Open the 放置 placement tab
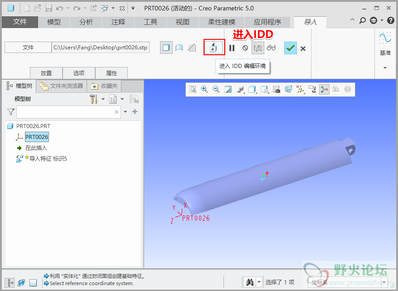The width and height of the screenshot is (398, 291). click(x=46, y=73)
